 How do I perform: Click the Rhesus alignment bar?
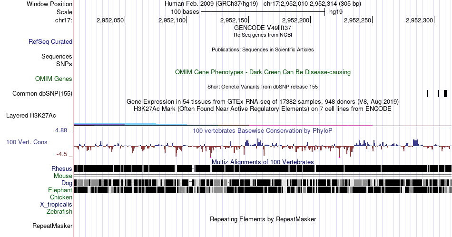coord(263,168)
